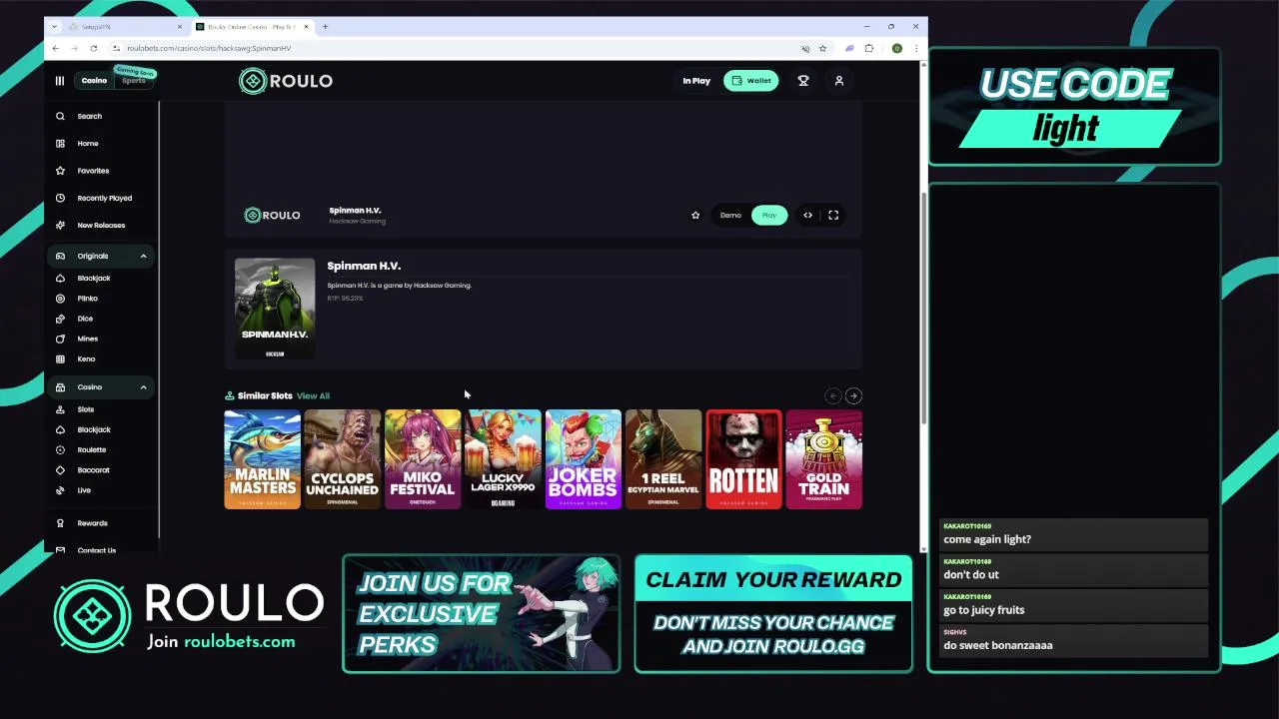Switch to the SetupVPN tab
Image resolution: width=1279 pixels, height=719 pixels.
click(x=123, y=27)
